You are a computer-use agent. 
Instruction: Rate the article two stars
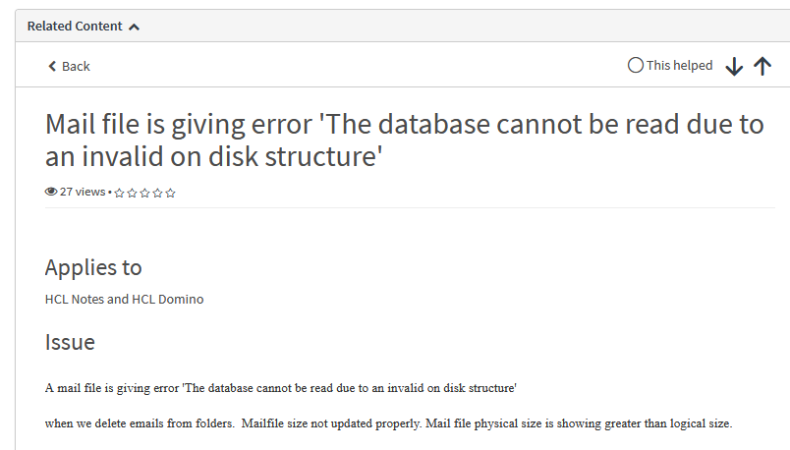(x=132, y=193)
